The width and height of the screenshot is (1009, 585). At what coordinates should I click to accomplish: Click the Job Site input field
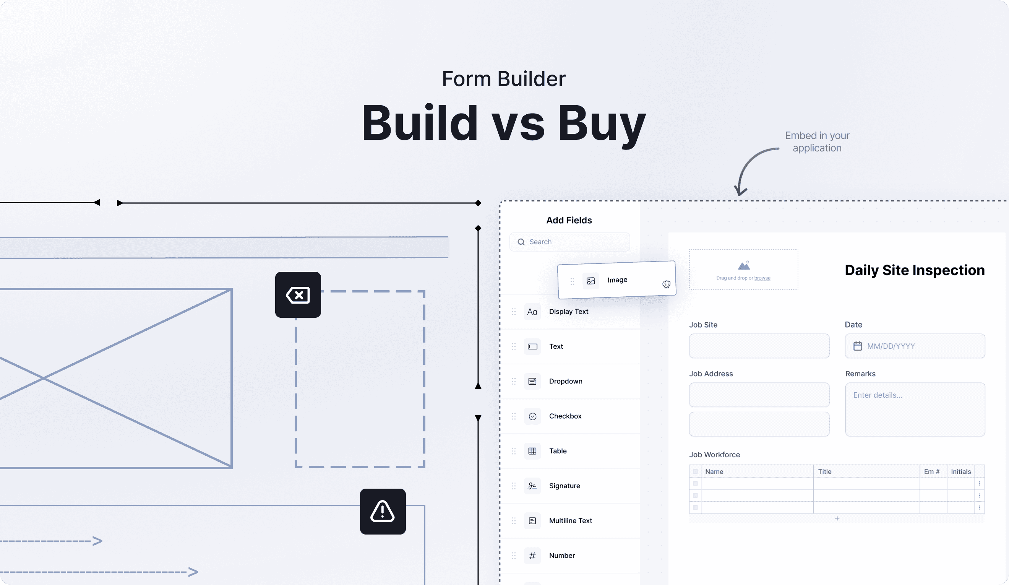759,345
